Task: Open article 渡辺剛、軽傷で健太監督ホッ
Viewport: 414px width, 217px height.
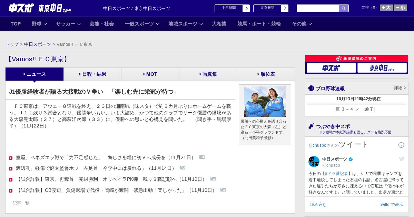Action: point(96,168)
